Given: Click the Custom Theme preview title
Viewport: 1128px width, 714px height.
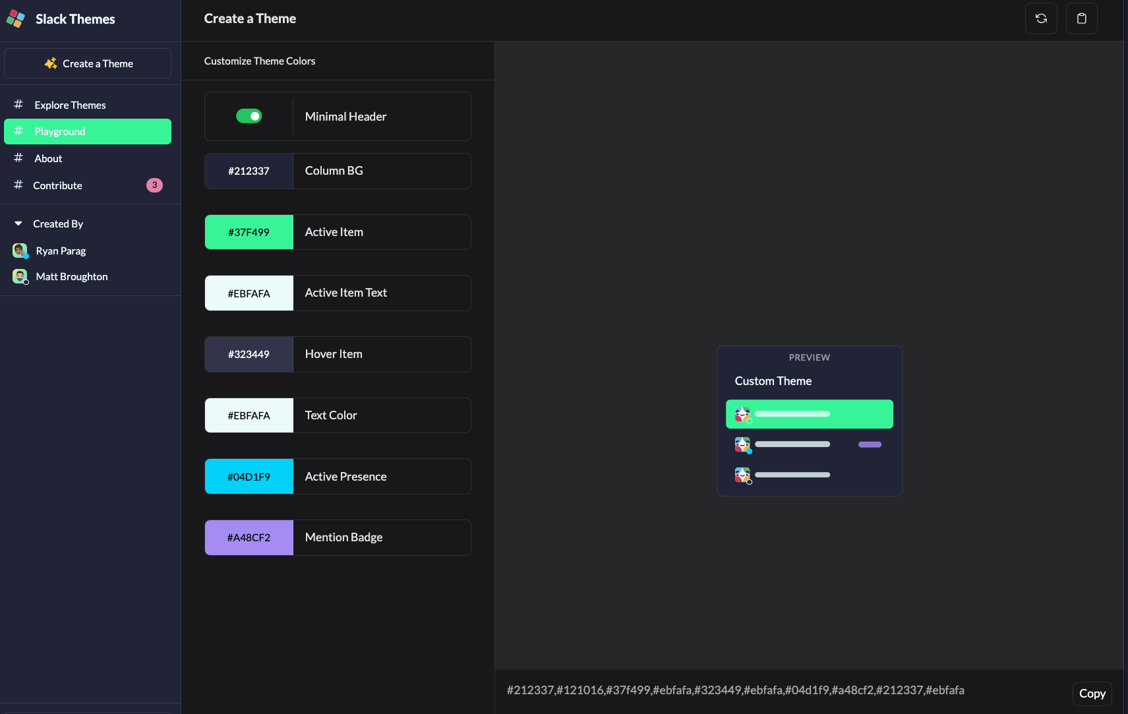Looking at the screenshot, I should point(773,381).
